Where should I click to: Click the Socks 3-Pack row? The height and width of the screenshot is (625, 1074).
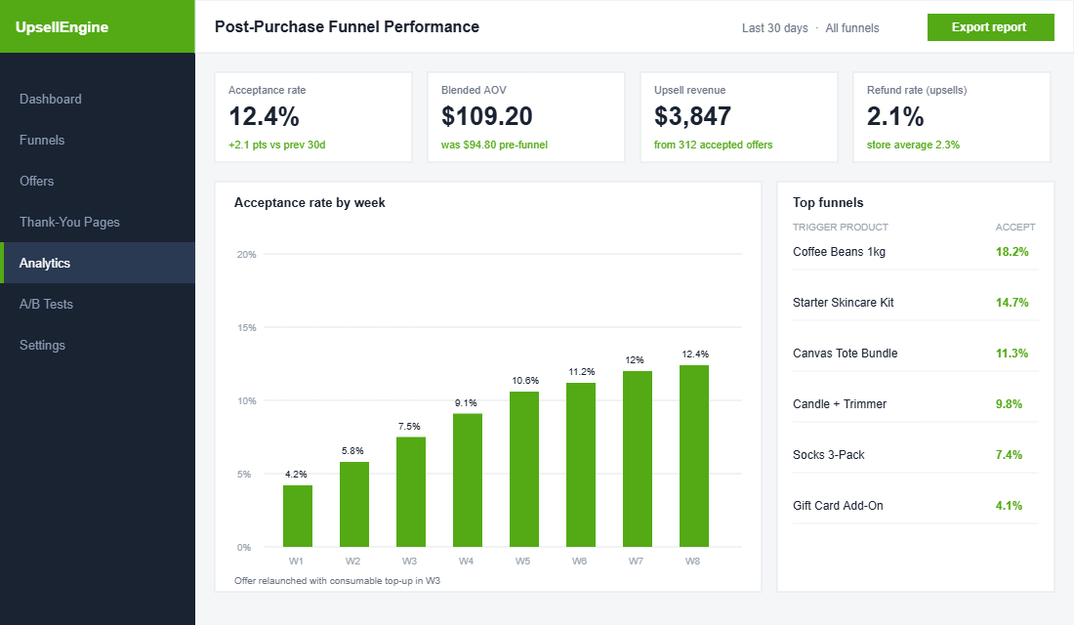[x=915, y=454]
